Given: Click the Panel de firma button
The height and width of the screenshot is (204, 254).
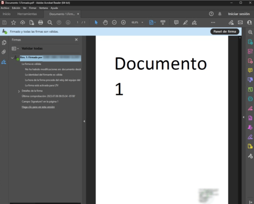Looking at the screenshot, I should (x=225, y=31).
